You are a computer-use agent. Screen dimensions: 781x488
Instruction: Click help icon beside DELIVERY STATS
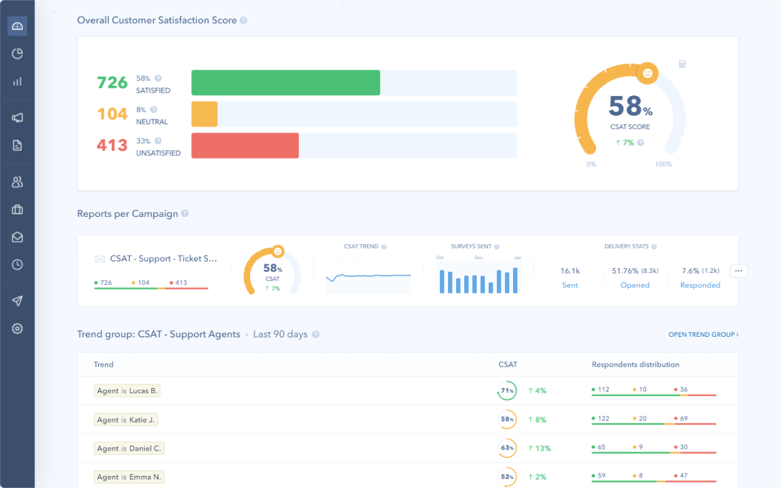pyautogui.click(x=654, y=247)
